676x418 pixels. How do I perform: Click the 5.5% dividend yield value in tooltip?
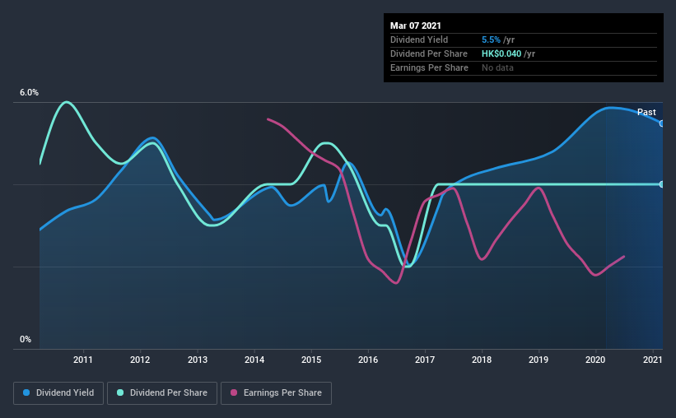coord(491,39)
